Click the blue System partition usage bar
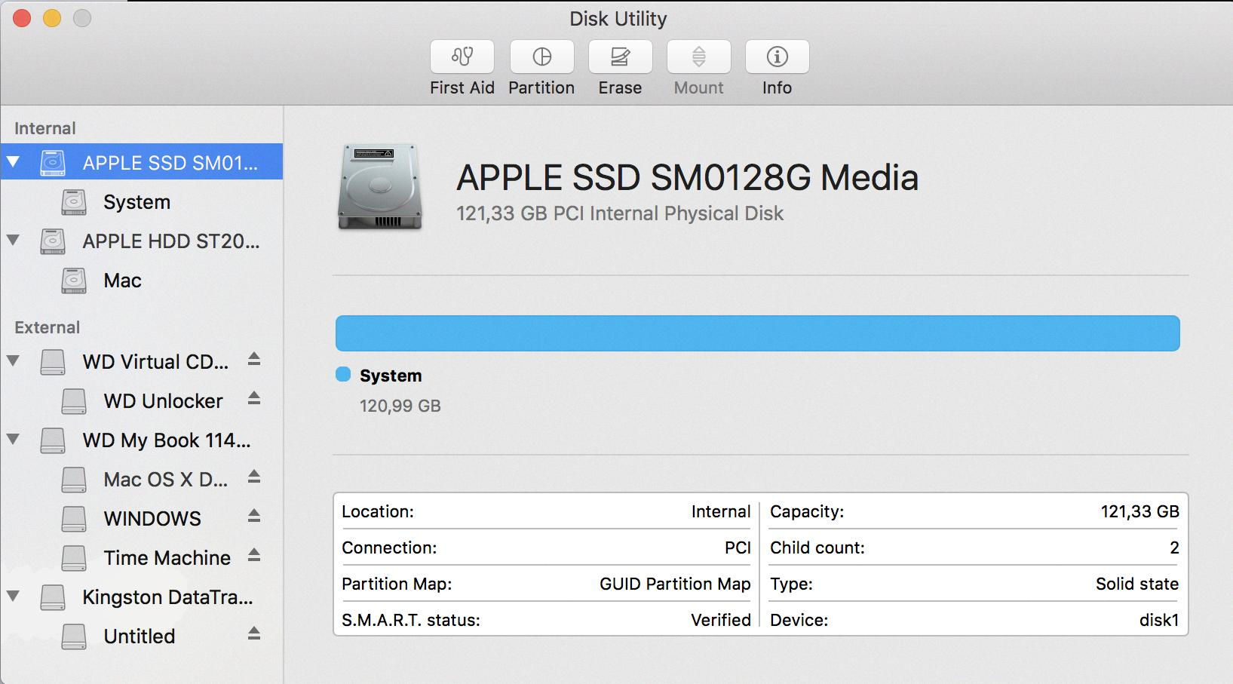 point(757,333)
